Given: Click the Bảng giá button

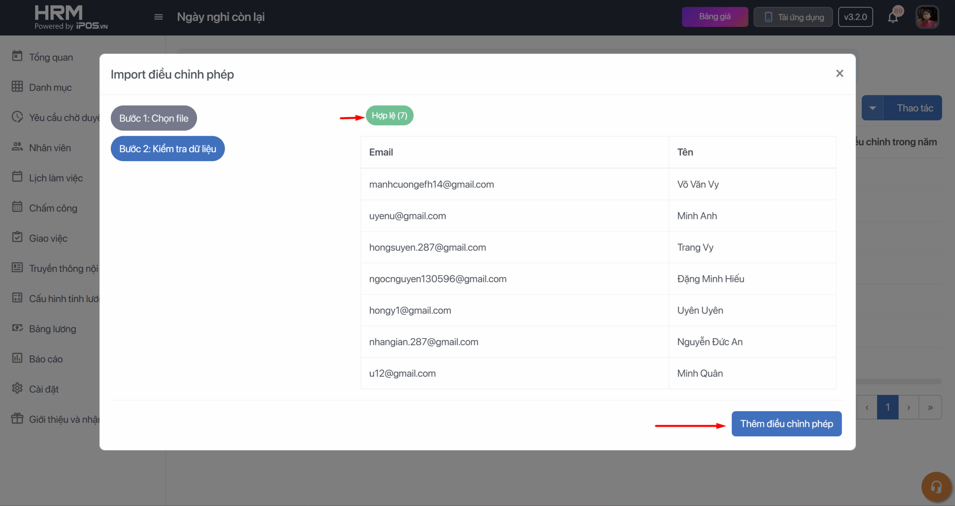Looking at the screenshot, I should pyautogui.click(x=715, y=17).
